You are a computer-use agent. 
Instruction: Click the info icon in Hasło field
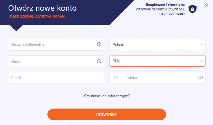click(99, 61)
